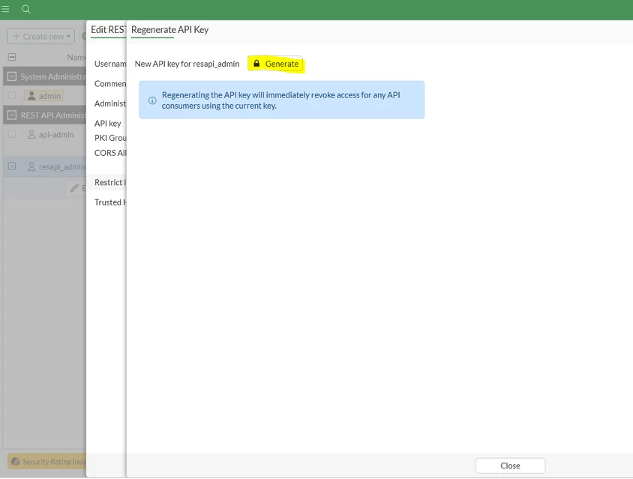Click the lock icon on Generate button
Image resolution: width=633 pixels, height=479 pixels.
coord(256,64)
